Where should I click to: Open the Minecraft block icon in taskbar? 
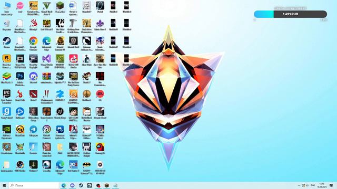[107, 185]
